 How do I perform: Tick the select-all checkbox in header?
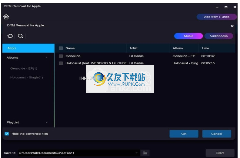61,48
